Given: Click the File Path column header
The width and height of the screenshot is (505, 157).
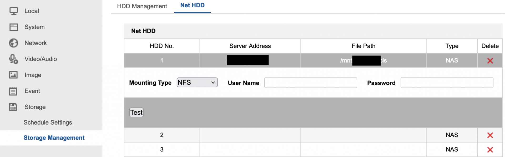Looking at the screenshot, I should [x=363, y=46].
